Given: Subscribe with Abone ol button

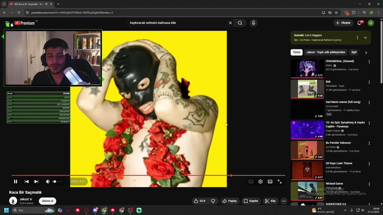Looking at the screenshot, I should tap(48, 201).
